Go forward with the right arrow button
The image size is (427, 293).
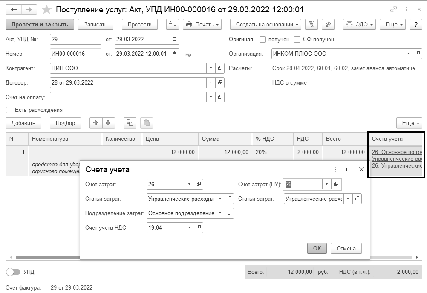(29, 10)
